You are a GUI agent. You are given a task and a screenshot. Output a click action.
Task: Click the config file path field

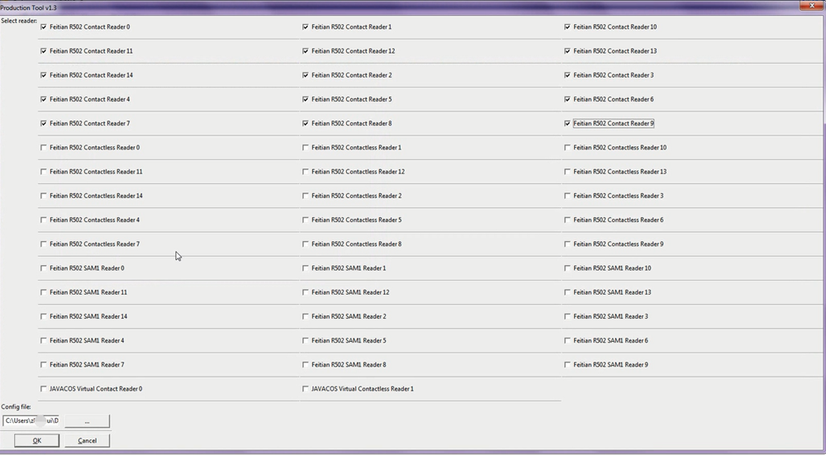[31, 421]
